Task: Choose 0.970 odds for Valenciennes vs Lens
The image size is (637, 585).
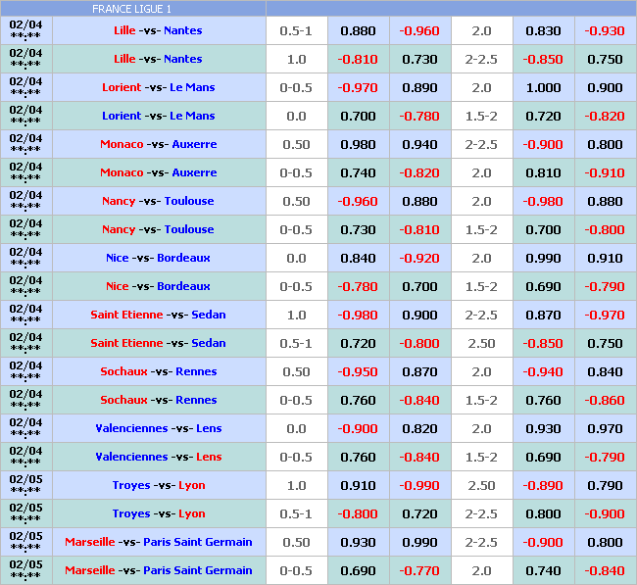Action: [x=604, y=428]
